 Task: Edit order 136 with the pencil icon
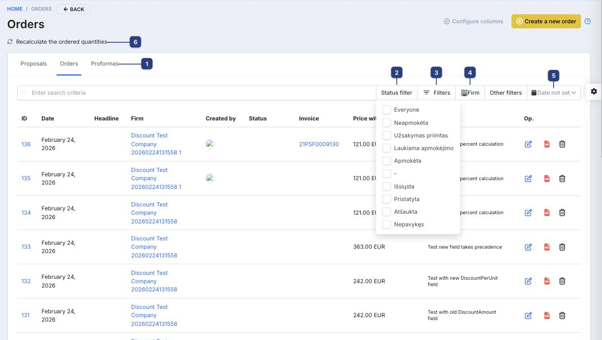point(528,144)
